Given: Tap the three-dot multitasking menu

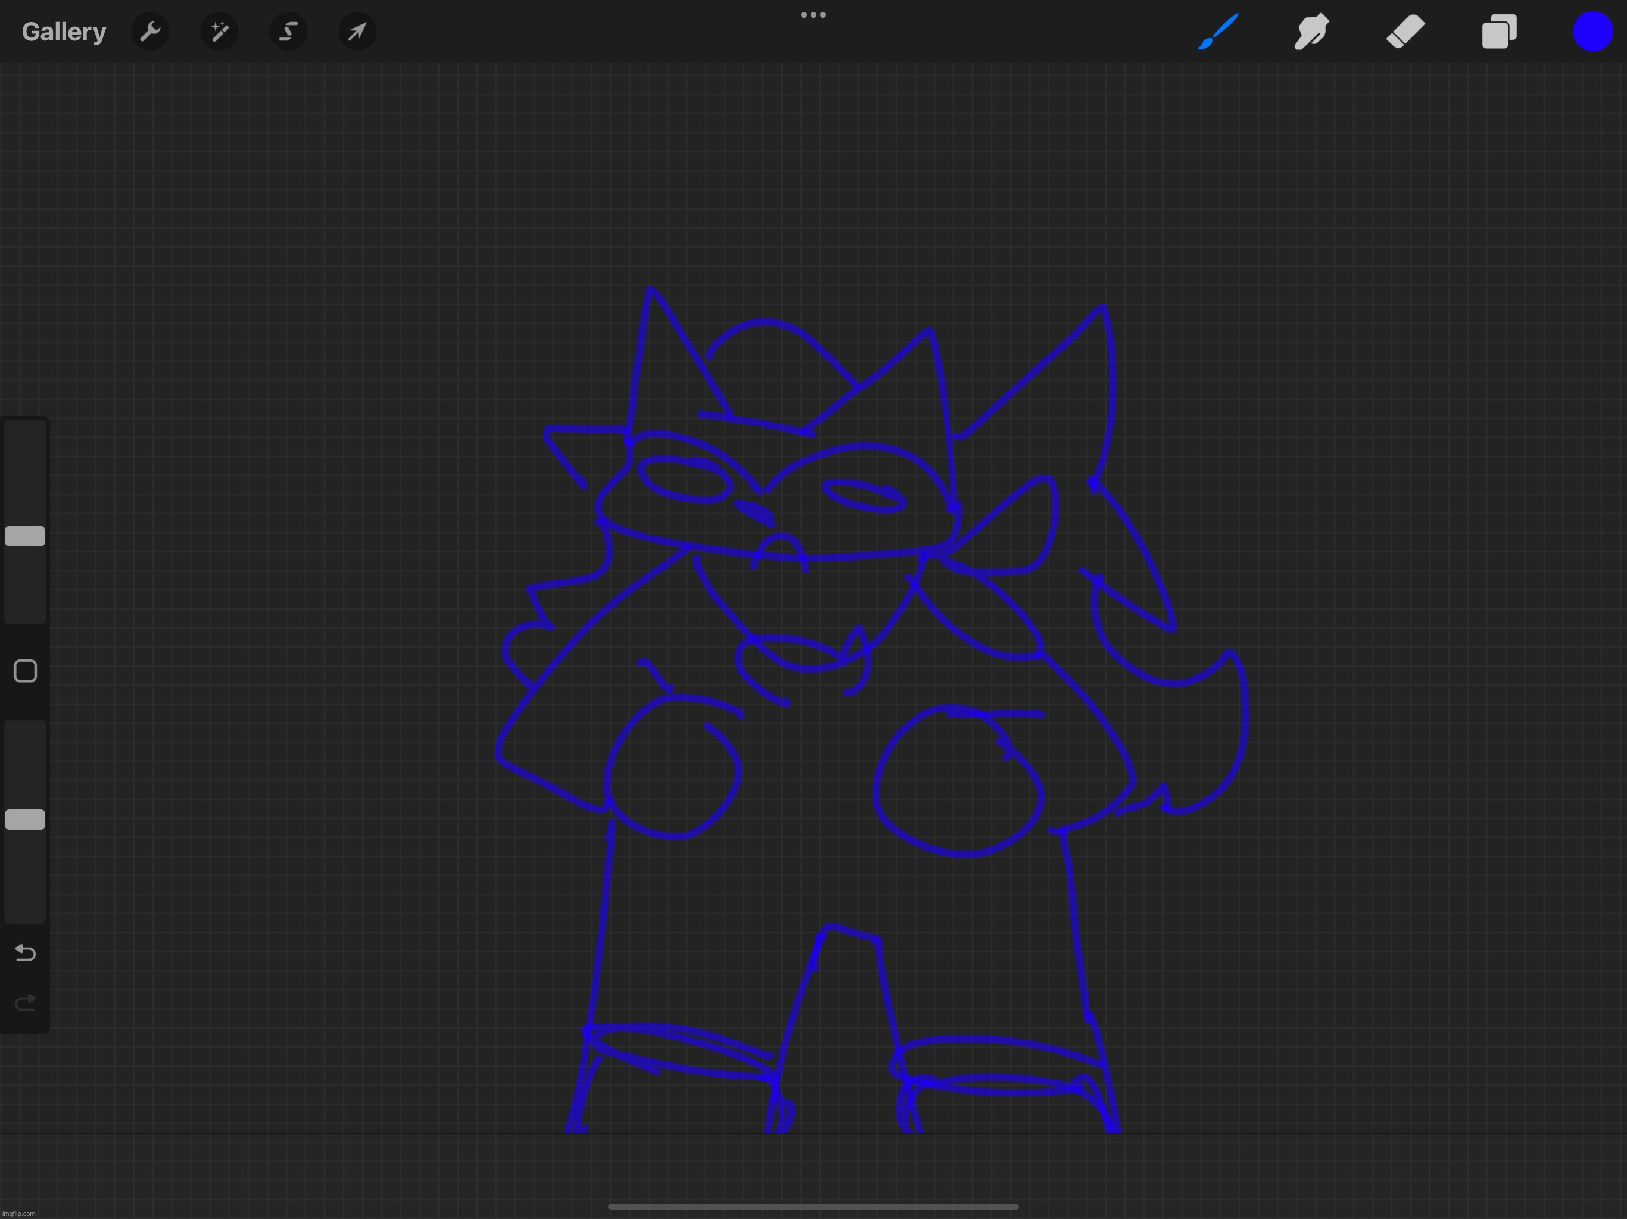Looking at the screenshot, I should (x=813, y=15).
